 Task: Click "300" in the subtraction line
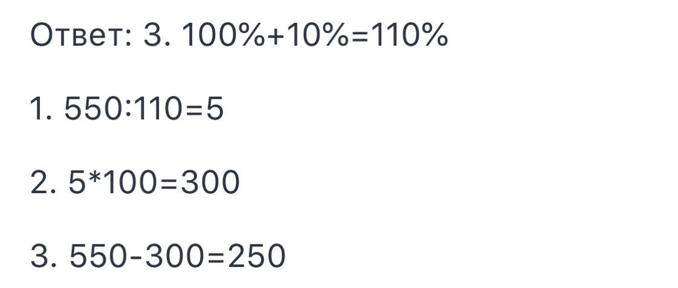171,256
